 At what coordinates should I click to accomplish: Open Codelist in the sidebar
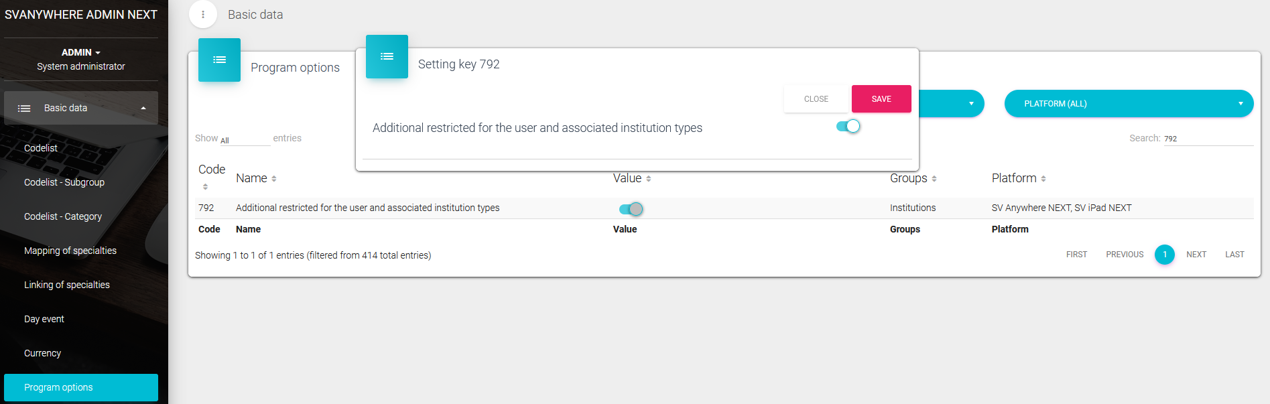41,148
